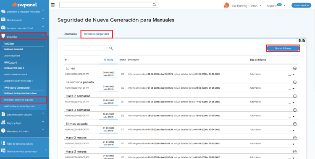Open Gestión FireWall de Capa 4
The image size is (315, 159).
click(x=15, y=74)
